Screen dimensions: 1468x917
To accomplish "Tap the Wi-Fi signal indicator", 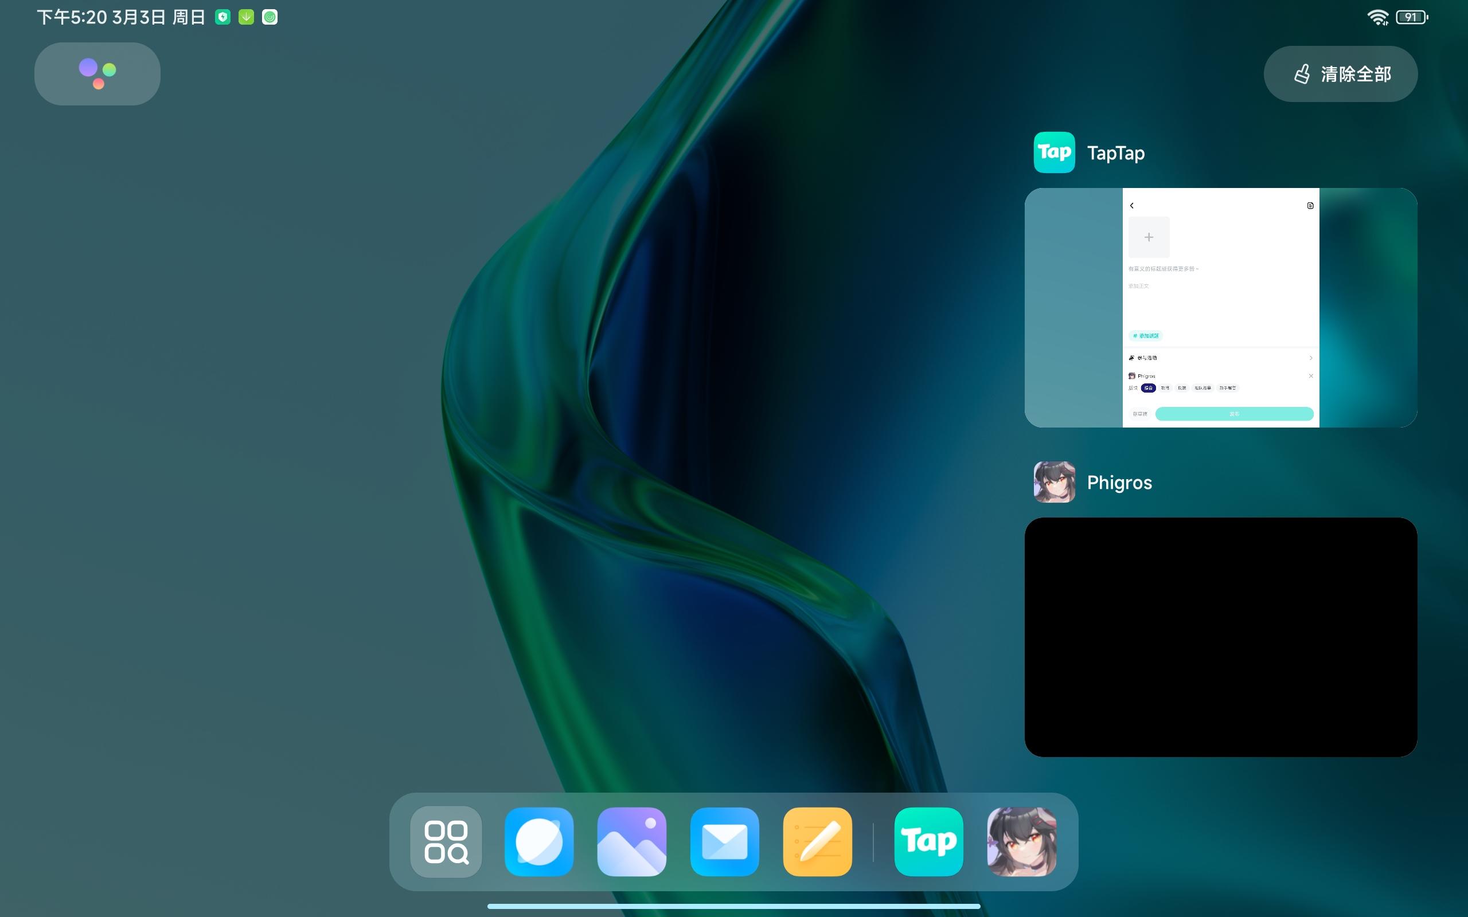I will click(x=1377, y=17).
